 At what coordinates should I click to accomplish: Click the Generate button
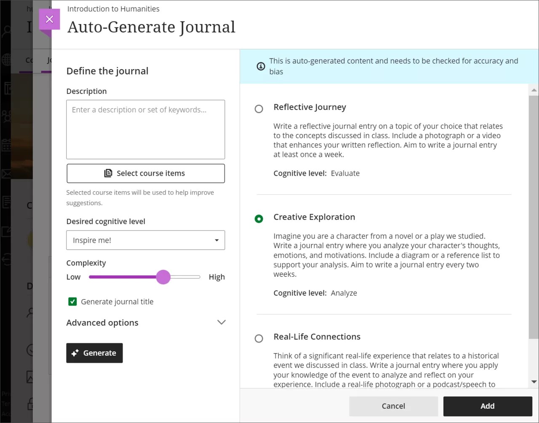pyautogui.click(x=94, y=353)
